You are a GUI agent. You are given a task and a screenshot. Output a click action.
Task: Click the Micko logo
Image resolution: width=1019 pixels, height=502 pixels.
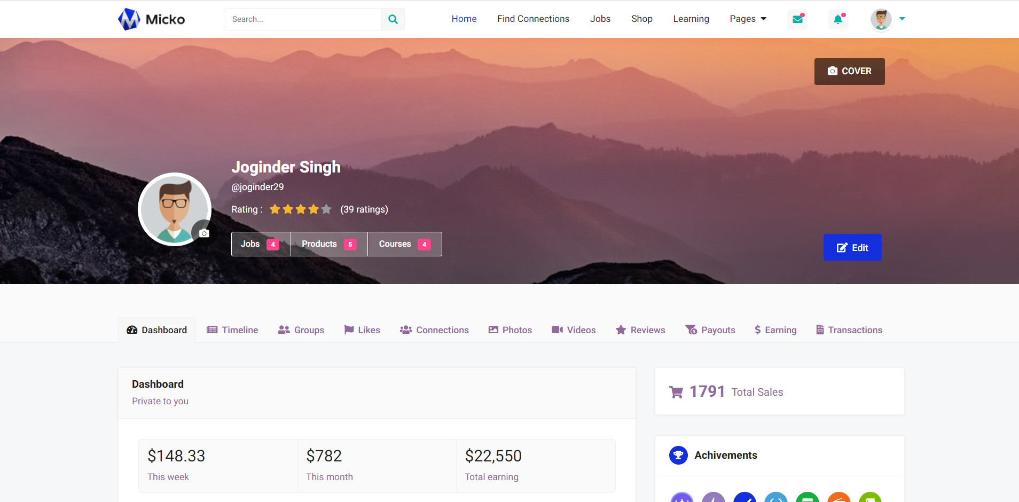tap(151, 19)
